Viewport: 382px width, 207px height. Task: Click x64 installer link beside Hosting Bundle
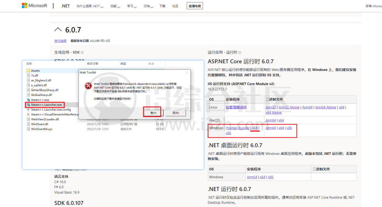click(255, 128)
